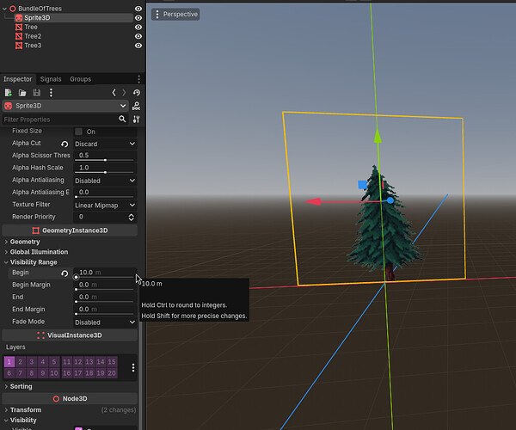The height and width of the screenshot is (430, 516).
Task: Open the object history list
Action: click(137, 93)
